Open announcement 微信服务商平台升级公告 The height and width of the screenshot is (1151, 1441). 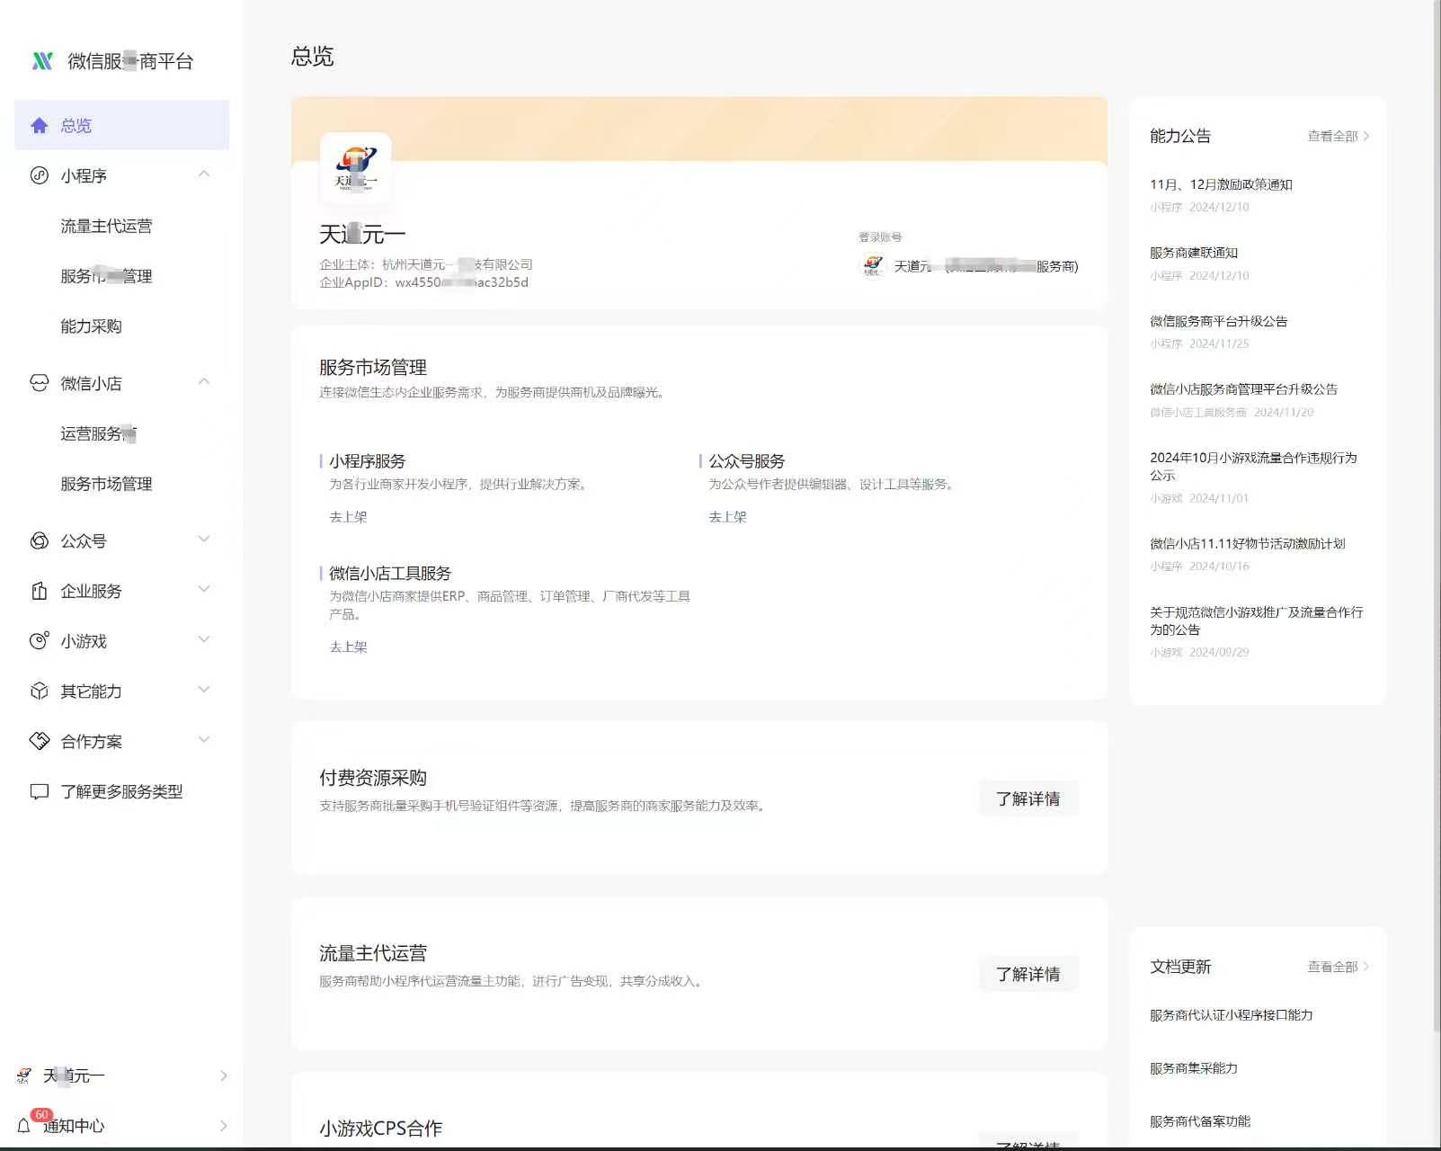coord(1218,321)
